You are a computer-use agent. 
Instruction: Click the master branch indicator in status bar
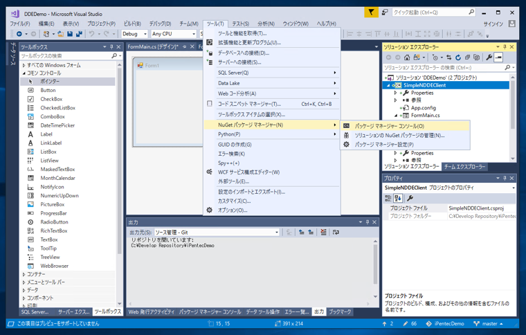(488, 324)
